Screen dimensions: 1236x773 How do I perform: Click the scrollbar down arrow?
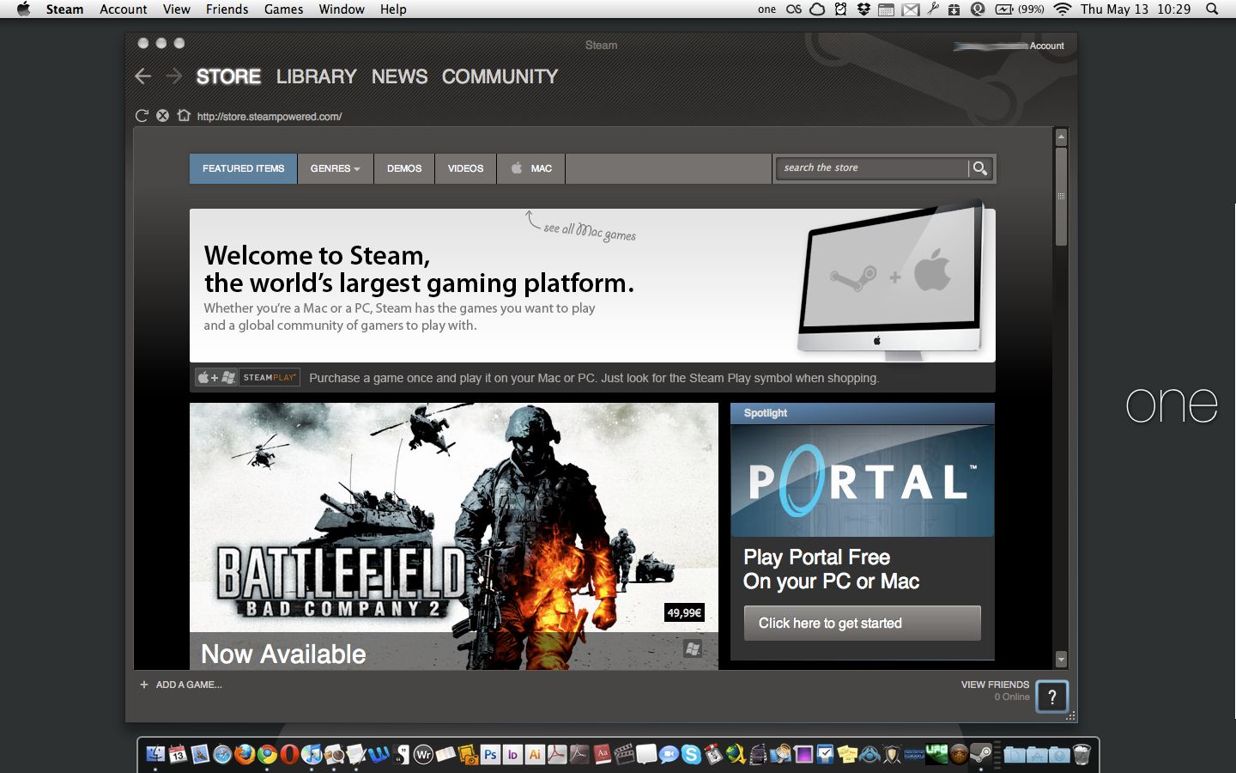(x=1061, y=660)
